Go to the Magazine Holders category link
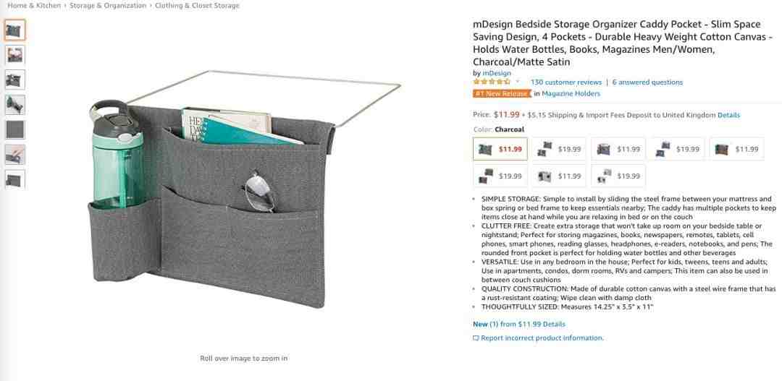782x381 pixels. (571, 94)
